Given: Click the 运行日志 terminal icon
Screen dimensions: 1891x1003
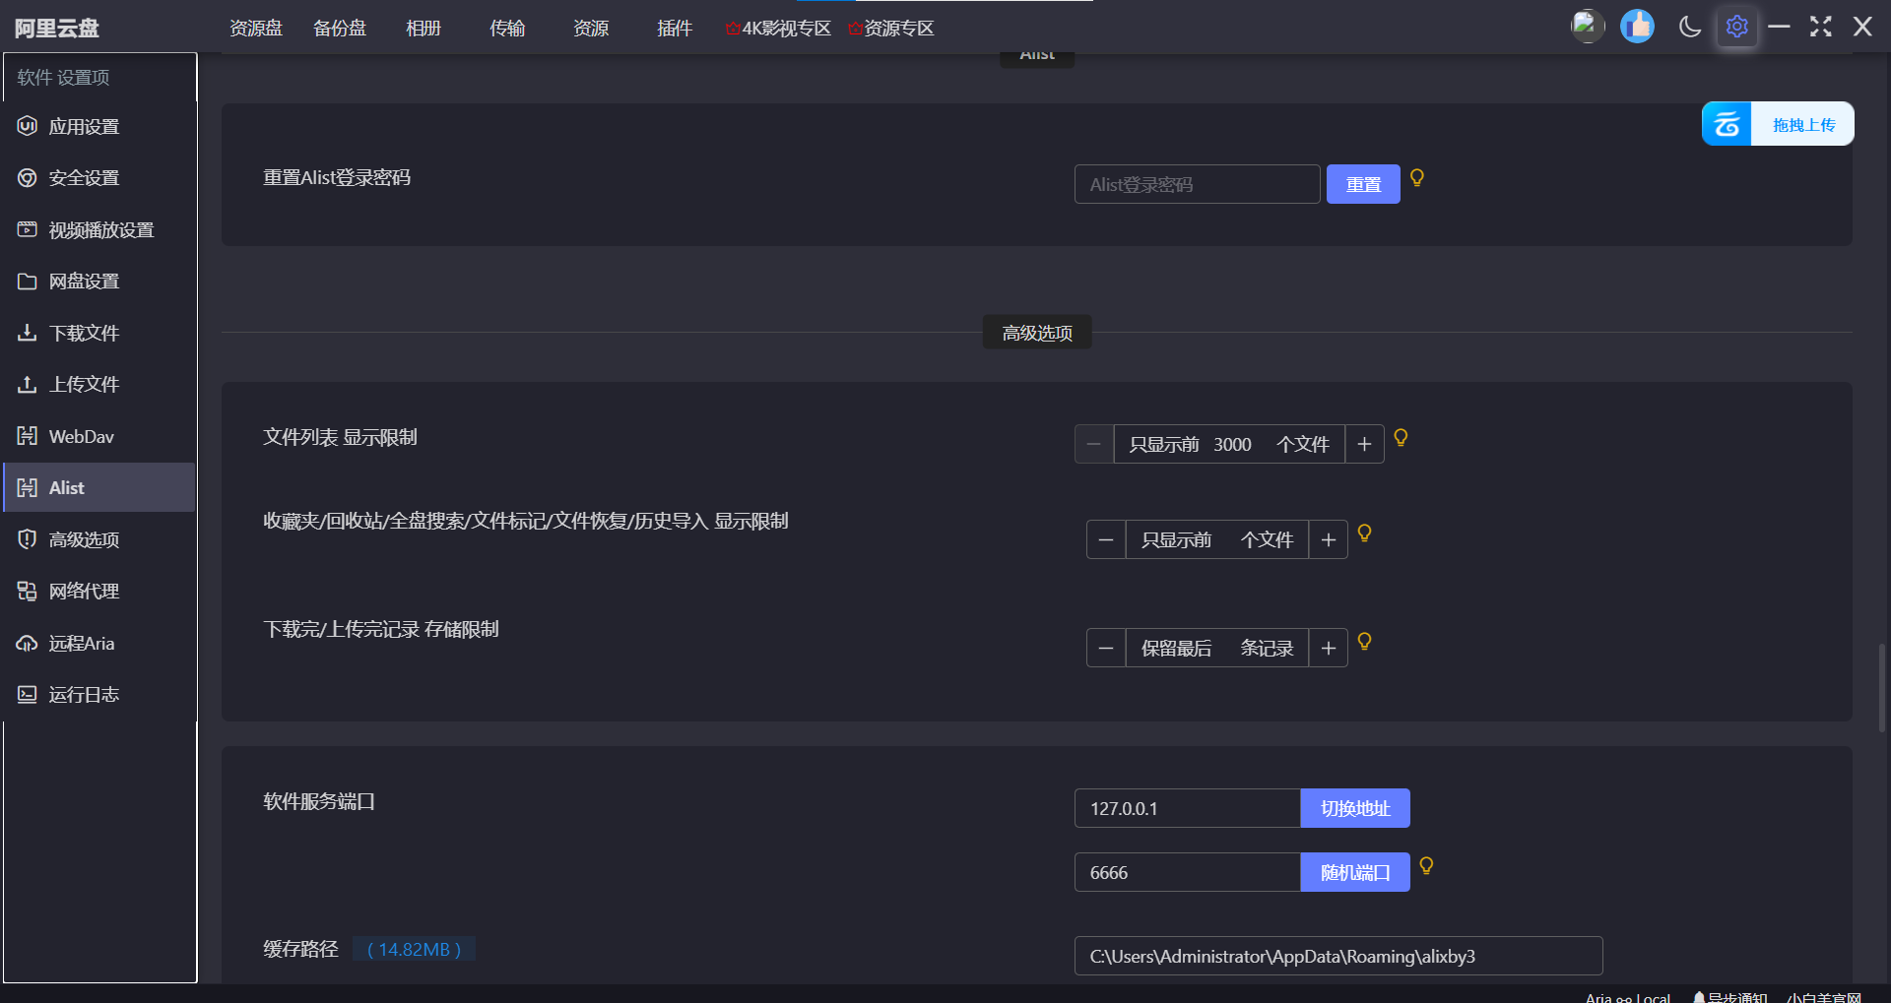Looking at the screenshot, I should 28,694.
